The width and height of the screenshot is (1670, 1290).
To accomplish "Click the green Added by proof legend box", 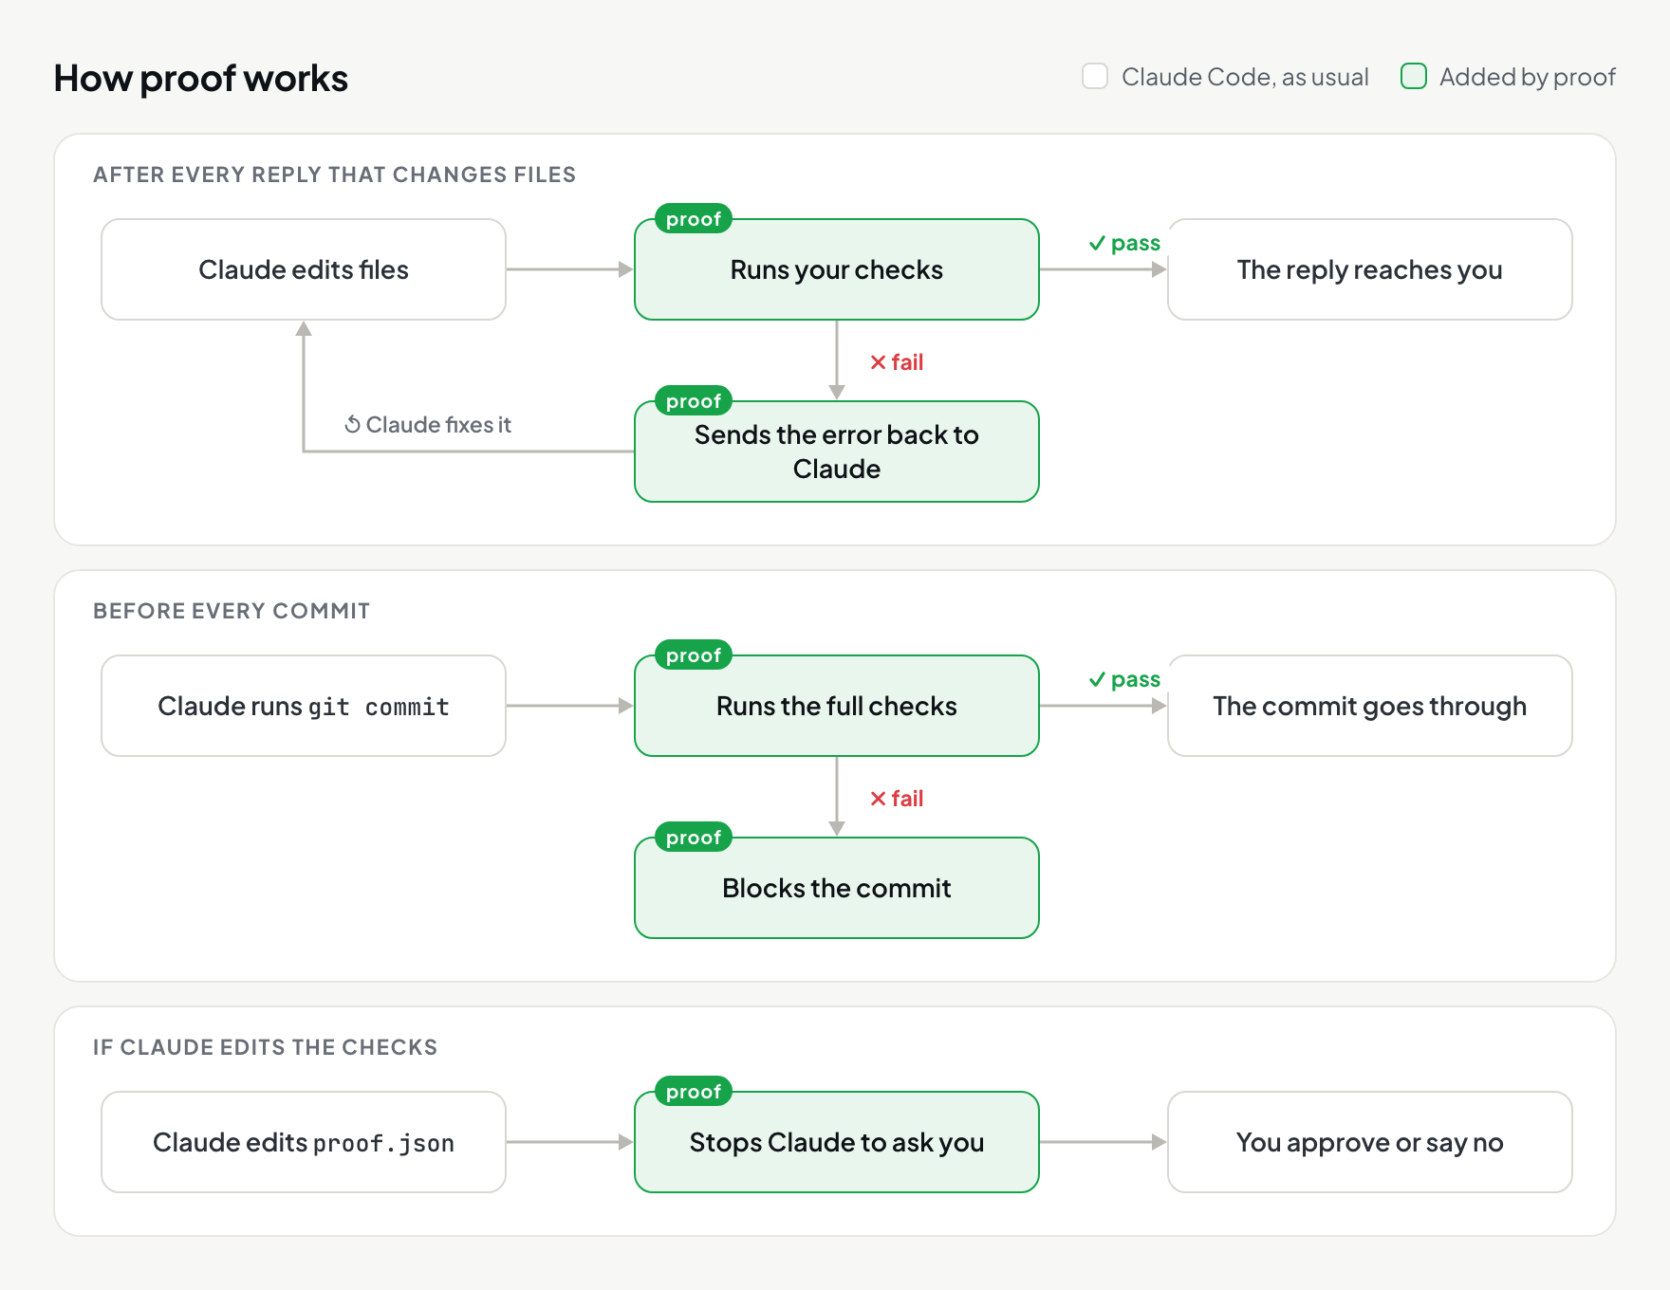I will [1414, 76].
